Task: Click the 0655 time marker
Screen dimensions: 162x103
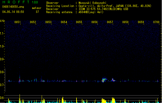Action: [79, 22]
